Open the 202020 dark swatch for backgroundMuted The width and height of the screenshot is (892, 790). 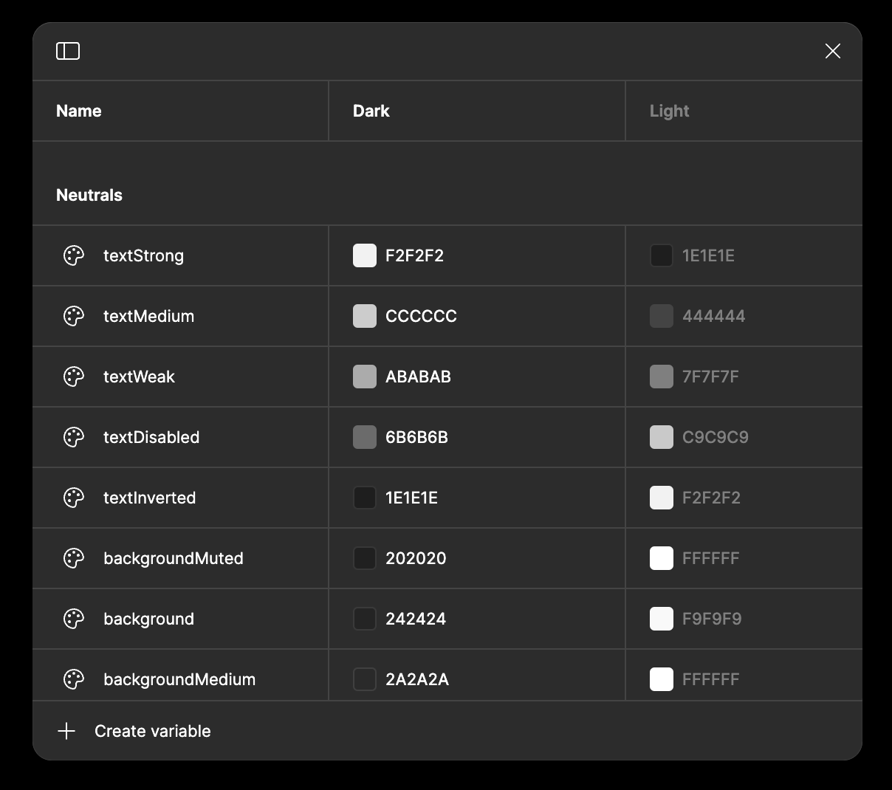coord(365,558)
